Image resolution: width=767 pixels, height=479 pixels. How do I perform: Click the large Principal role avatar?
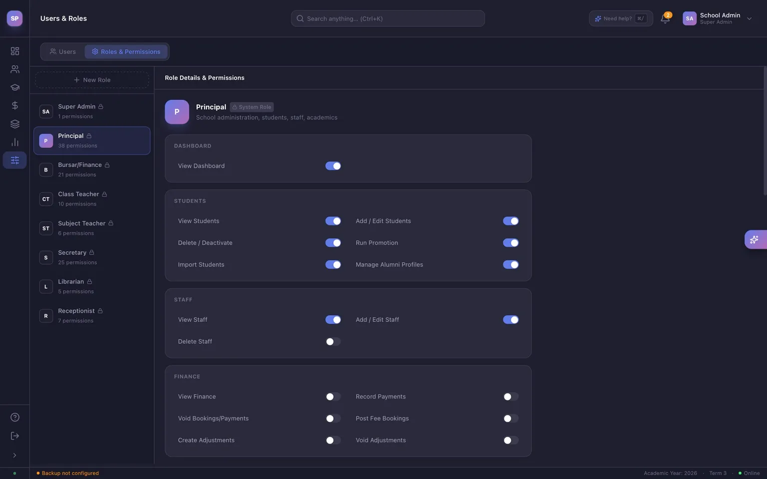click(177, 112)
